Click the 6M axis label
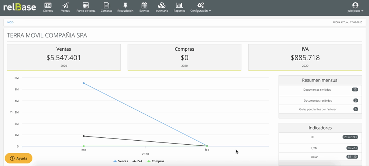The width and height of the screenshot is (369, 166). 17,78
